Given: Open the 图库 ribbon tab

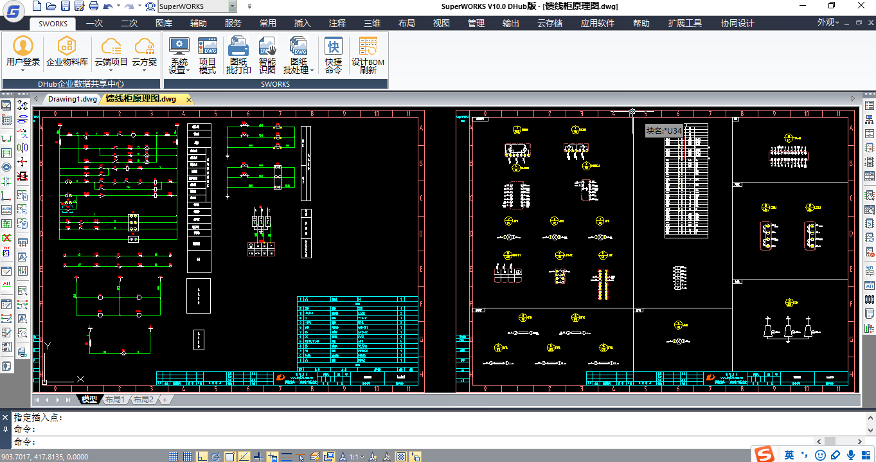Looking at the screenshot, I should 164,23.
